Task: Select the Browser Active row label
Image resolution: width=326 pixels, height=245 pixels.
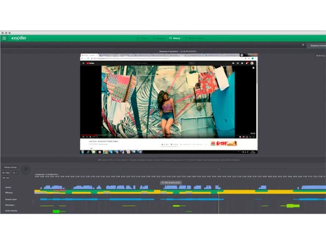Action: (x=11, y=199)
